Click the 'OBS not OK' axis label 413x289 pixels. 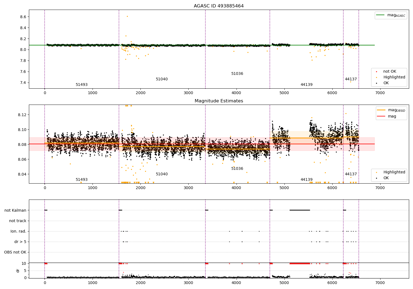click(x=15, y=252)
